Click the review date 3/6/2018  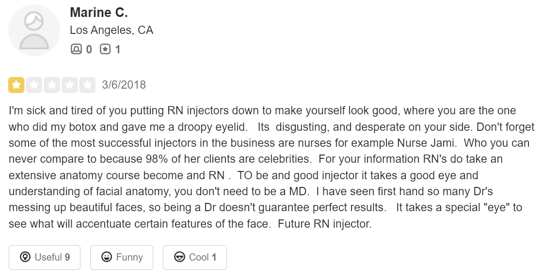click(x=124, y=85)
